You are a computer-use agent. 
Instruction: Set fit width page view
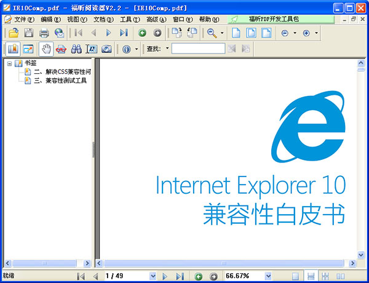(x=266, y=33)
